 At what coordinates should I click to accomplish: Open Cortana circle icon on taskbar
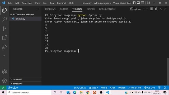[x=55, y=92]
